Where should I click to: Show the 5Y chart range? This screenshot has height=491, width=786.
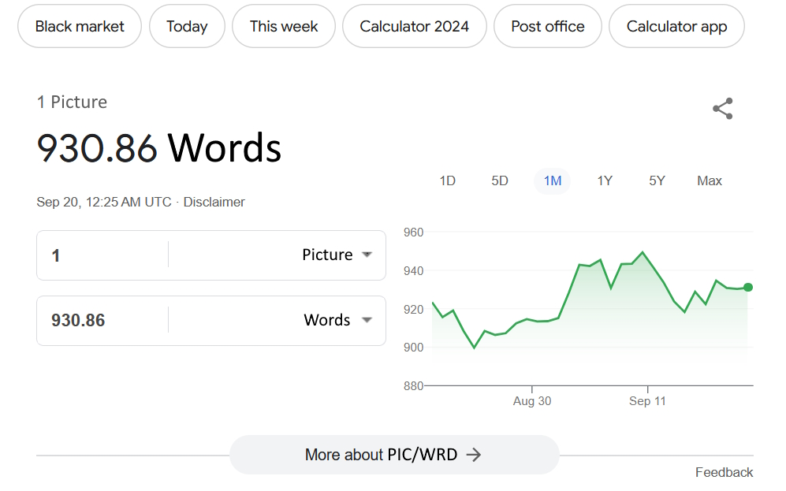point(657,180)
